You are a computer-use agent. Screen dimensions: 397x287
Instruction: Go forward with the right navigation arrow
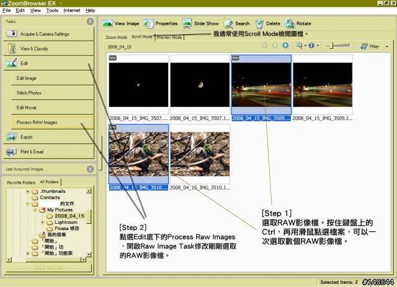(275, 45)
